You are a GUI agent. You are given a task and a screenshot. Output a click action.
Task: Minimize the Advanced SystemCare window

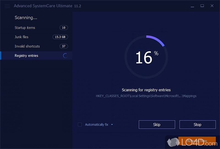(192, 6)
